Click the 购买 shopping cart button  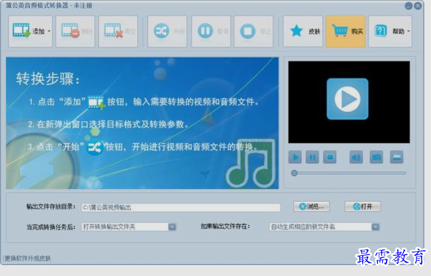pos(346,31)
